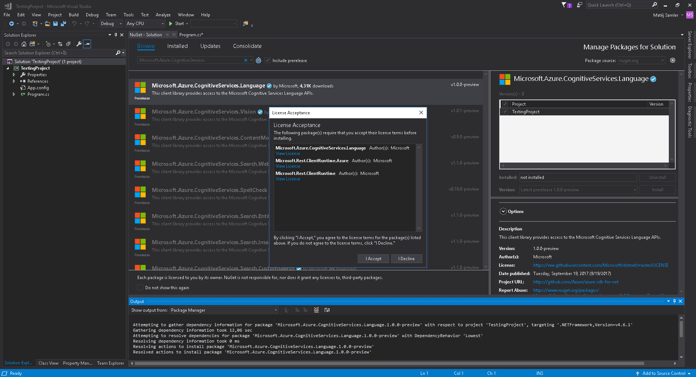This screenshot has width=696, height=377.
Task: Toggle Include prerelease checkbox
Action: pos(268,60)
